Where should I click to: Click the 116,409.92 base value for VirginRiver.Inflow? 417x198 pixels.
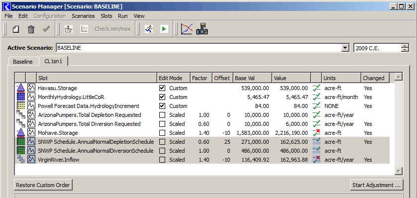(x=255, y=160)
